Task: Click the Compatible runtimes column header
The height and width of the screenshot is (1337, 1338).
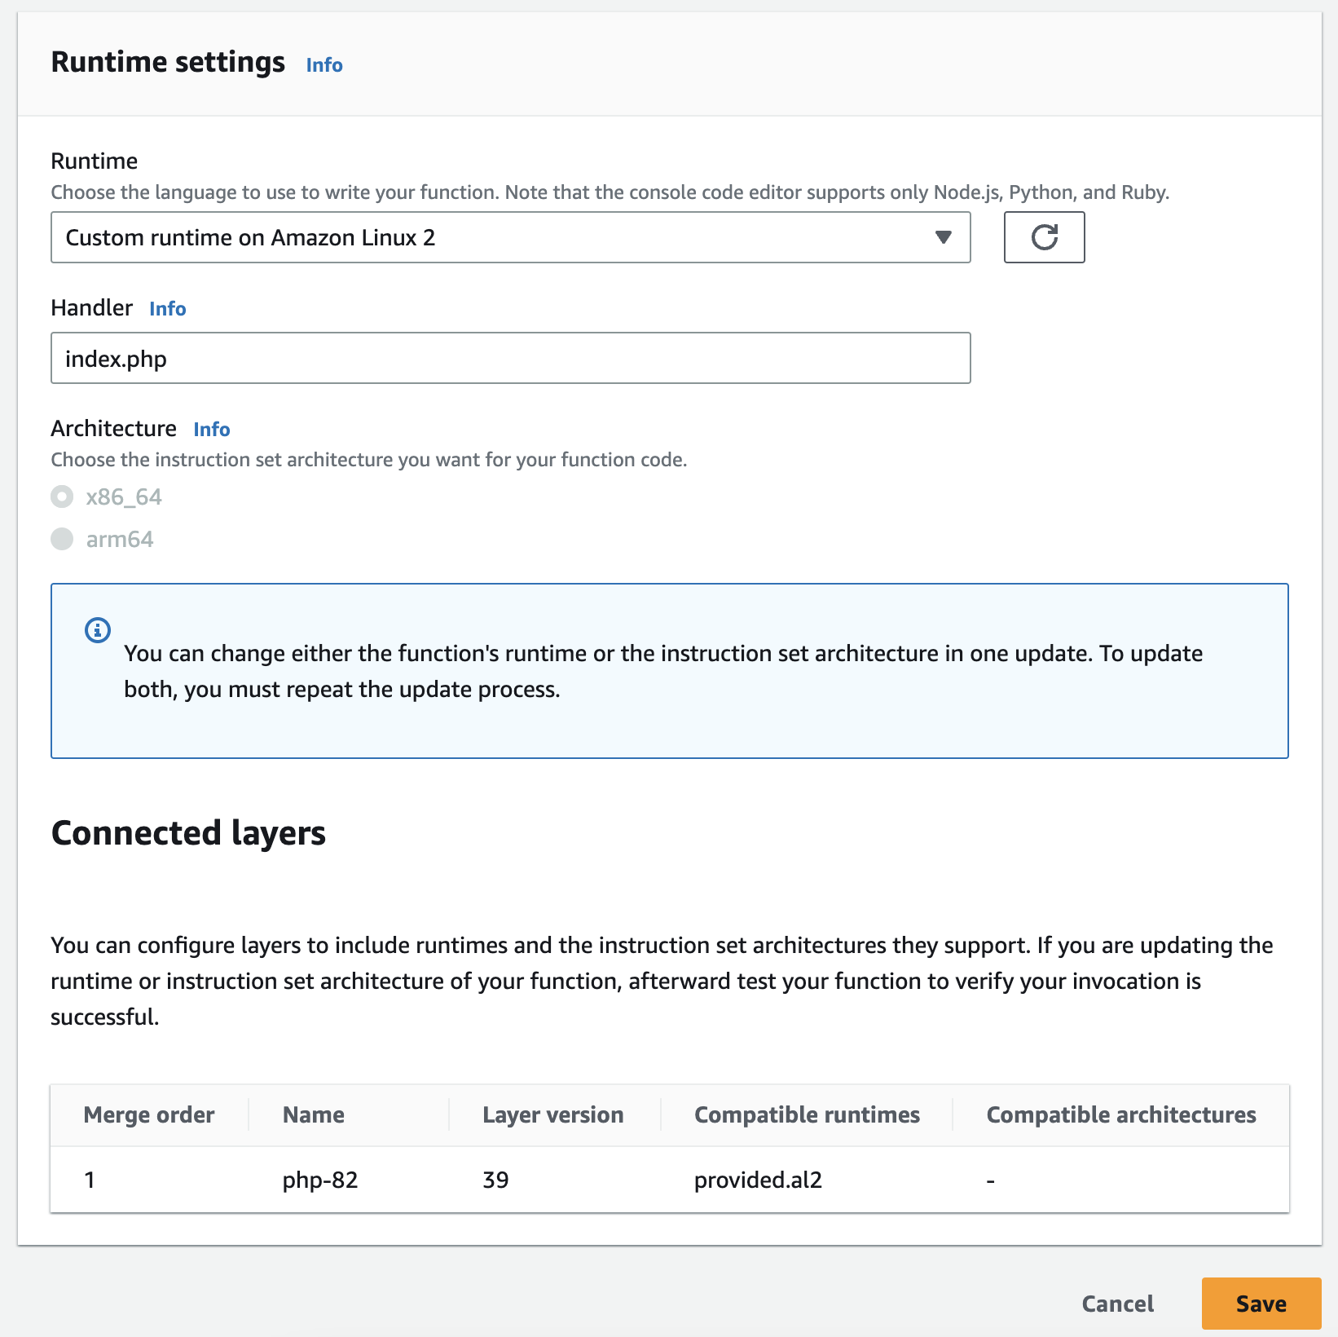Action: click(807, 1114)
